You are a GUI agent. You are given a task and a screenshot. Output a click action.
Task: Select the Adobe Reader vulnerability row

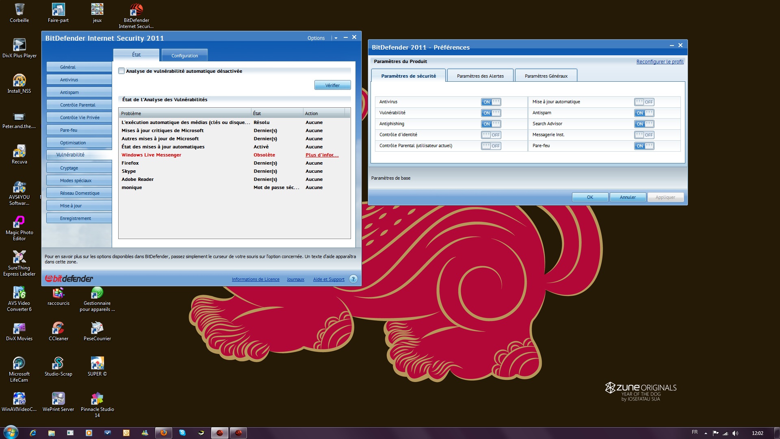coord(234,179)
